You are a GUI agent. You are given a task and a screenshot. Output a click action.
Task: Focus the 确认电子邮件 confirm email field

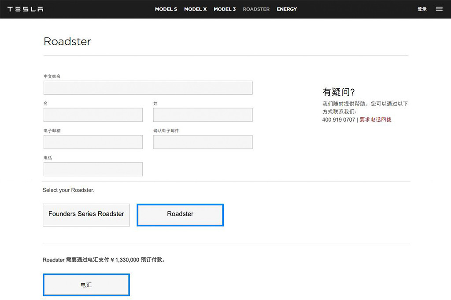[203, 142]
